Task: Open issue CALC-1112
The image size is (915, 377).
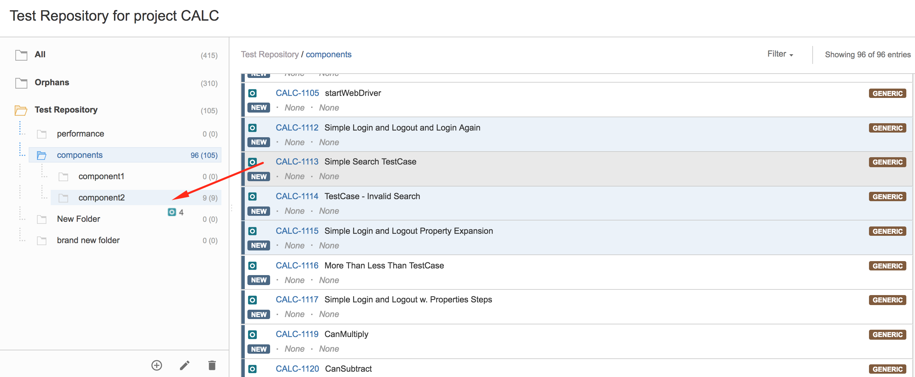Action: [x=297, y=128]
